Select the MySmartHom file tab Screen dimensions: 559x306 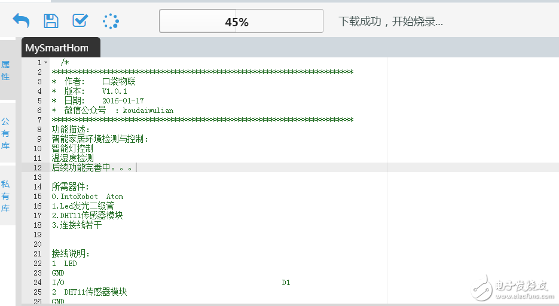57,48
